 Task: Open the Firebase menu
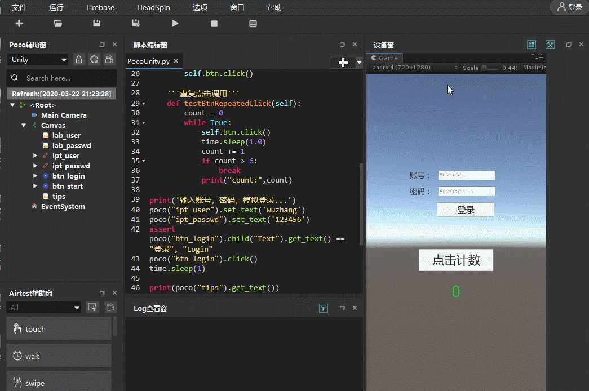(x=100, y=7)
